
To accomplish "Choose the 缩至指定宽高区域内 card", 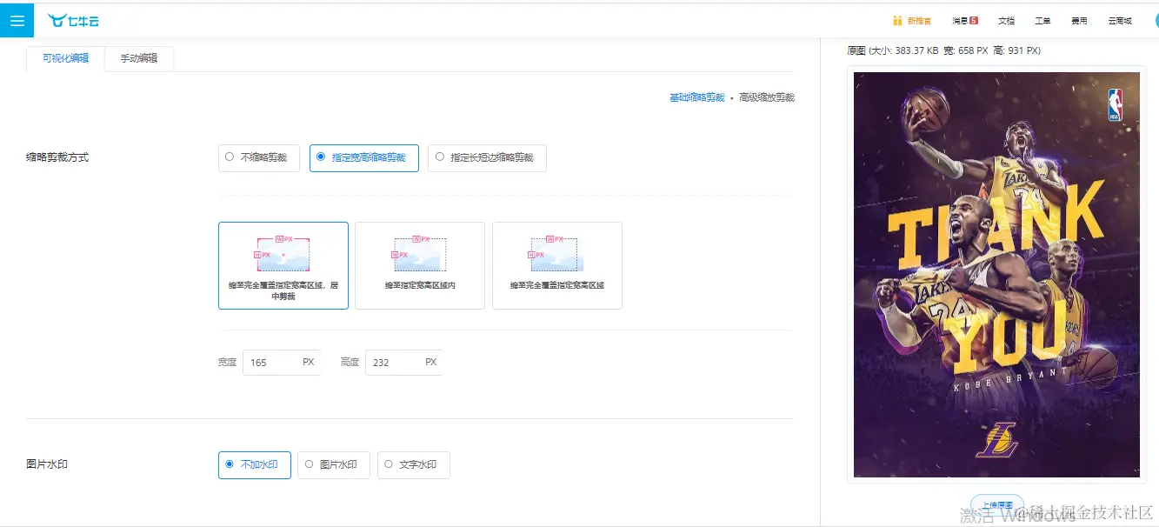I will [420, 265].
